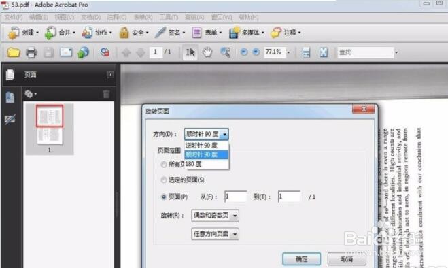The image size is (448, 268).
Task: Go to next page arrow
Action: pyautogui.click(x=140, y=52)
